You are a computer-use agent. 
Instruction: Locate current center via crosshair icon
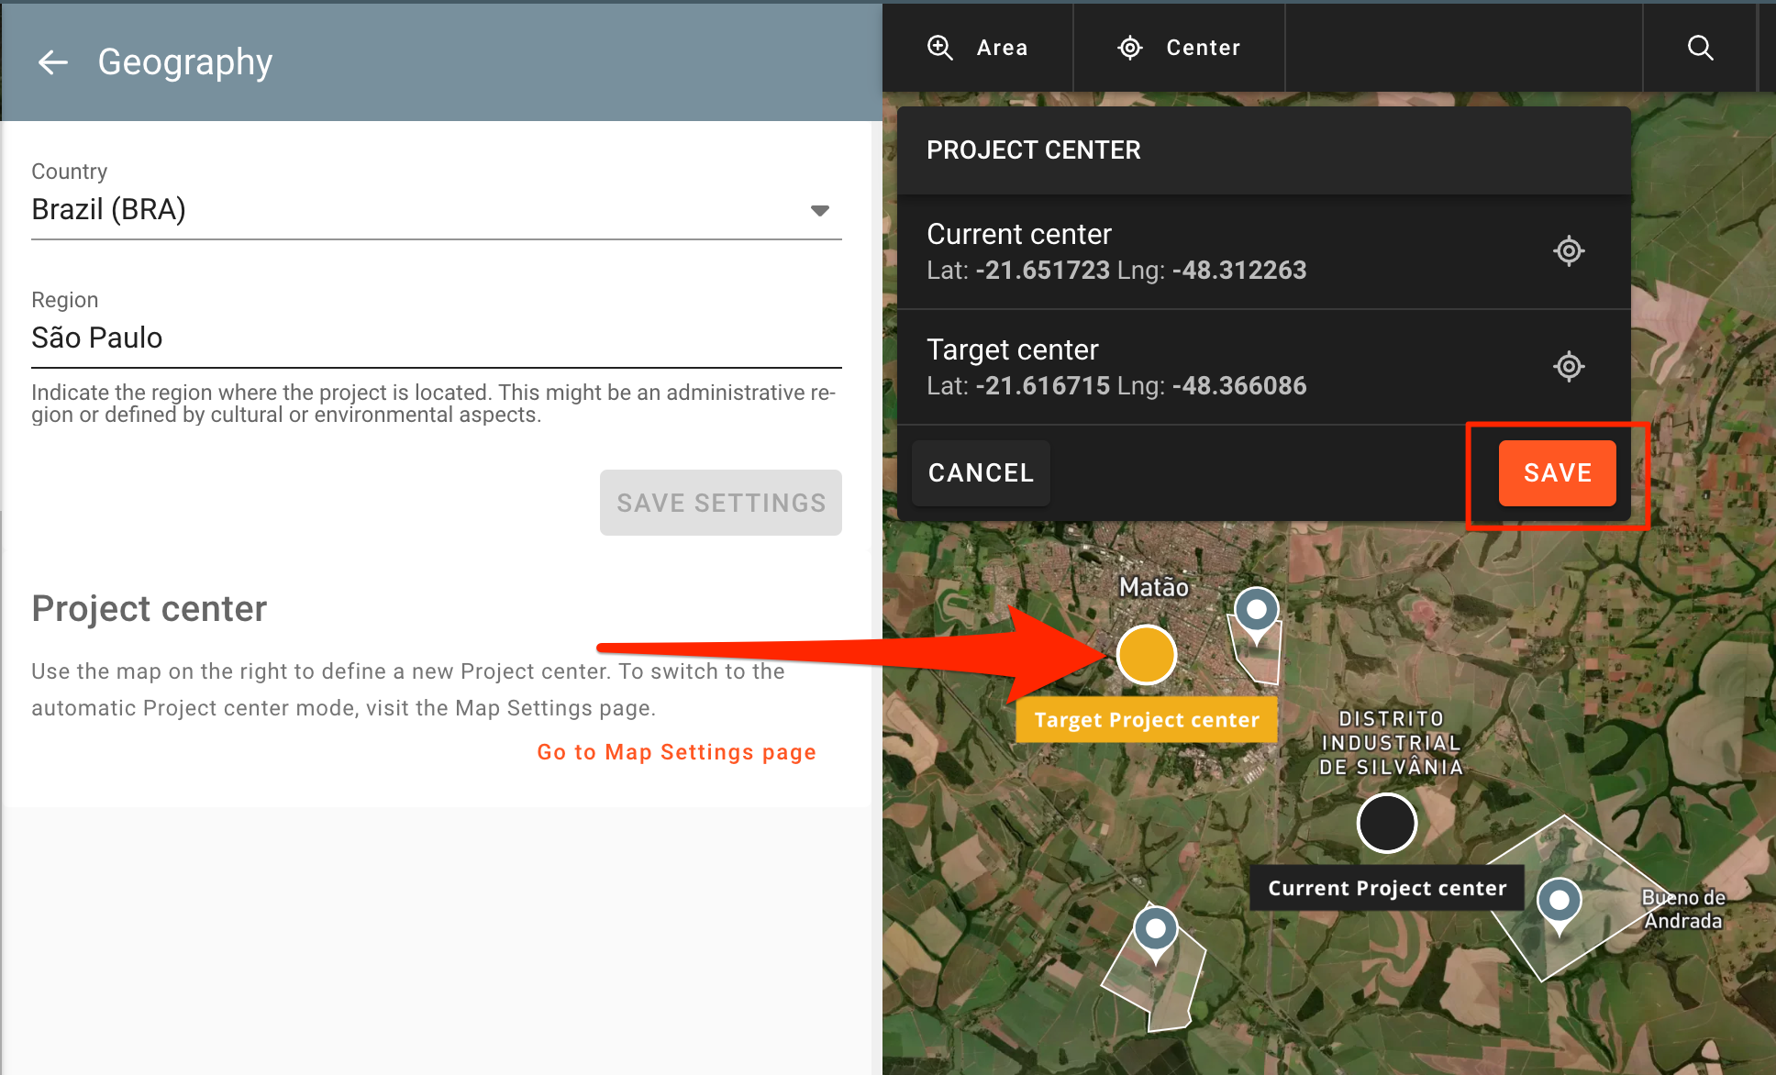(x=1569, y=251)
